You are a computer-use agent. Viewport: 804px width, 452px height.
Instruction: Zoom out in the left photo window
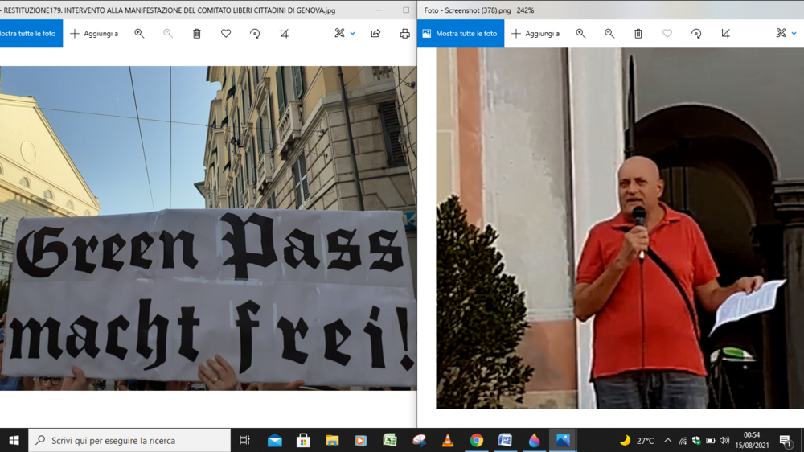pos(168,33)
